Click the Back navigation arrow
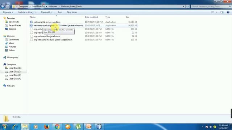Screen dimensions: 232x130 coord(3,6)
